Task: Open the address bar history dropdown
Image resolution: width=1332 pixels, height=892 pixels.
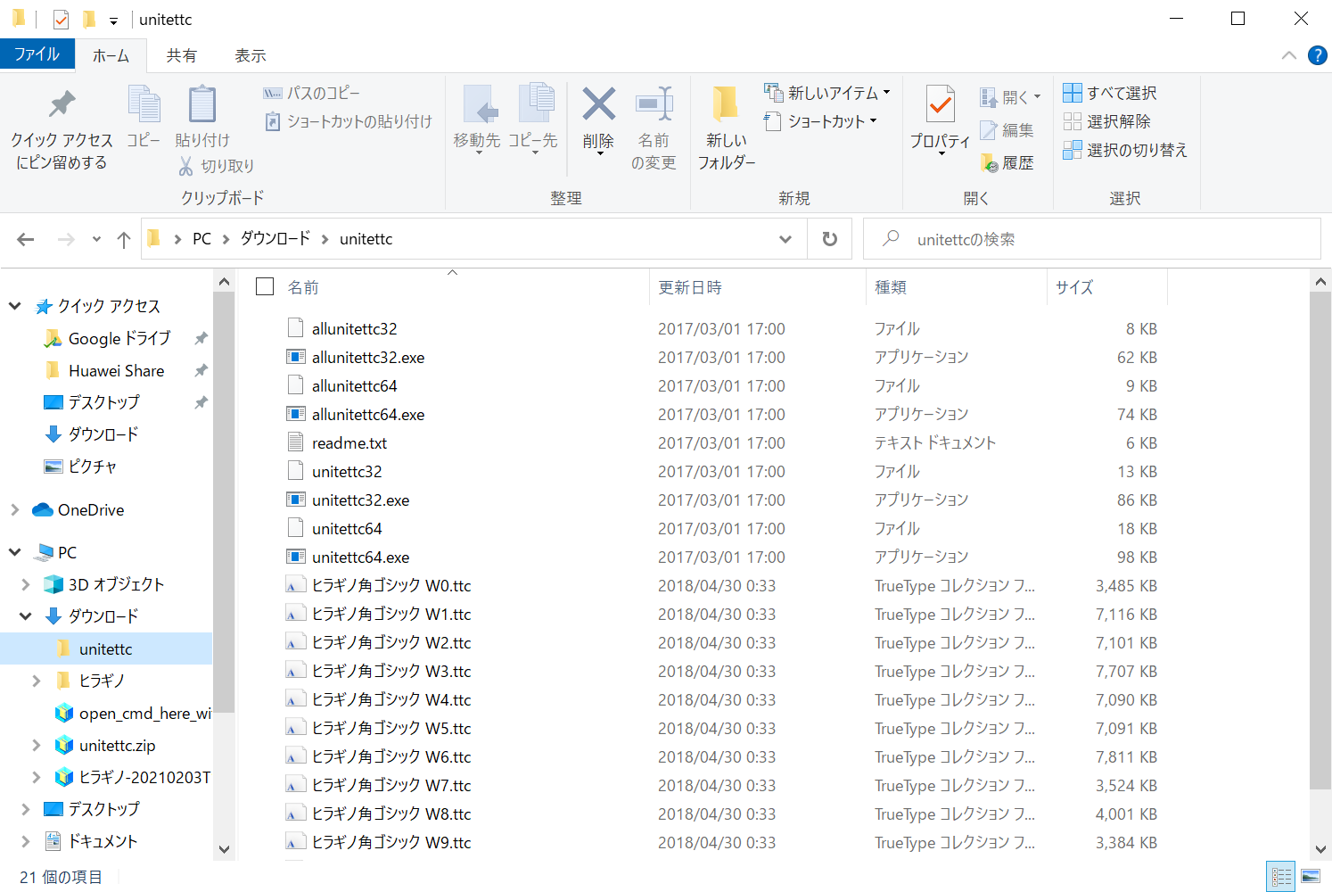Action: (x=785, y=239)
